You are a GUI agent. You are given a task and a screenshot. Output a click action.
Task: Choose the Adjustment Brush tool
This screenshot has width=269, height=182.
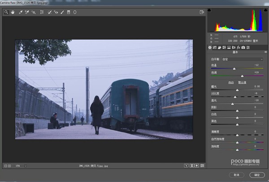tap(62, 12)
